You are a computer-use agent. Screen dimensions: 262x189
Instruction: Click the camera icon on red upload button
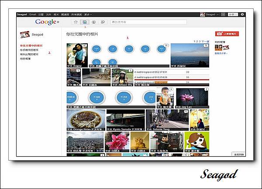pyautogui.click(x=220, y=34)
